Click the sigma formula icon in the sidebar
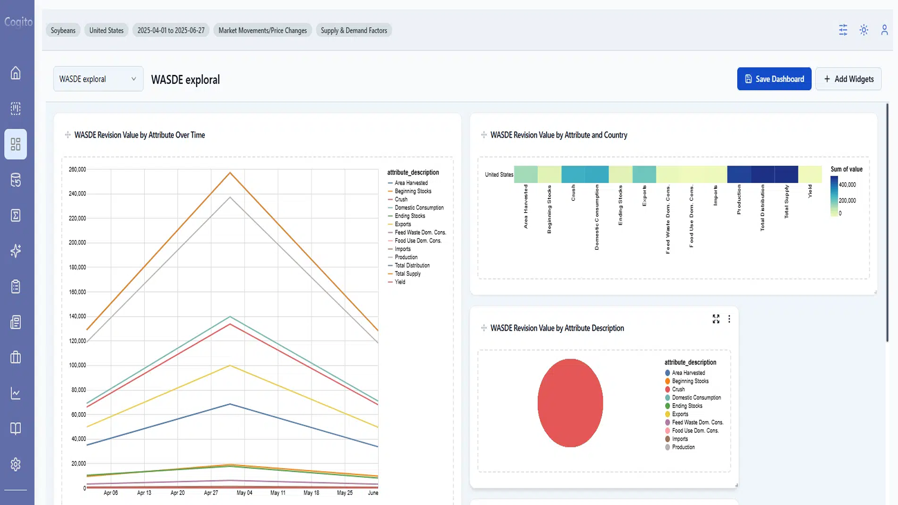Viewport: 898px width, 505px height. (15, 216)
